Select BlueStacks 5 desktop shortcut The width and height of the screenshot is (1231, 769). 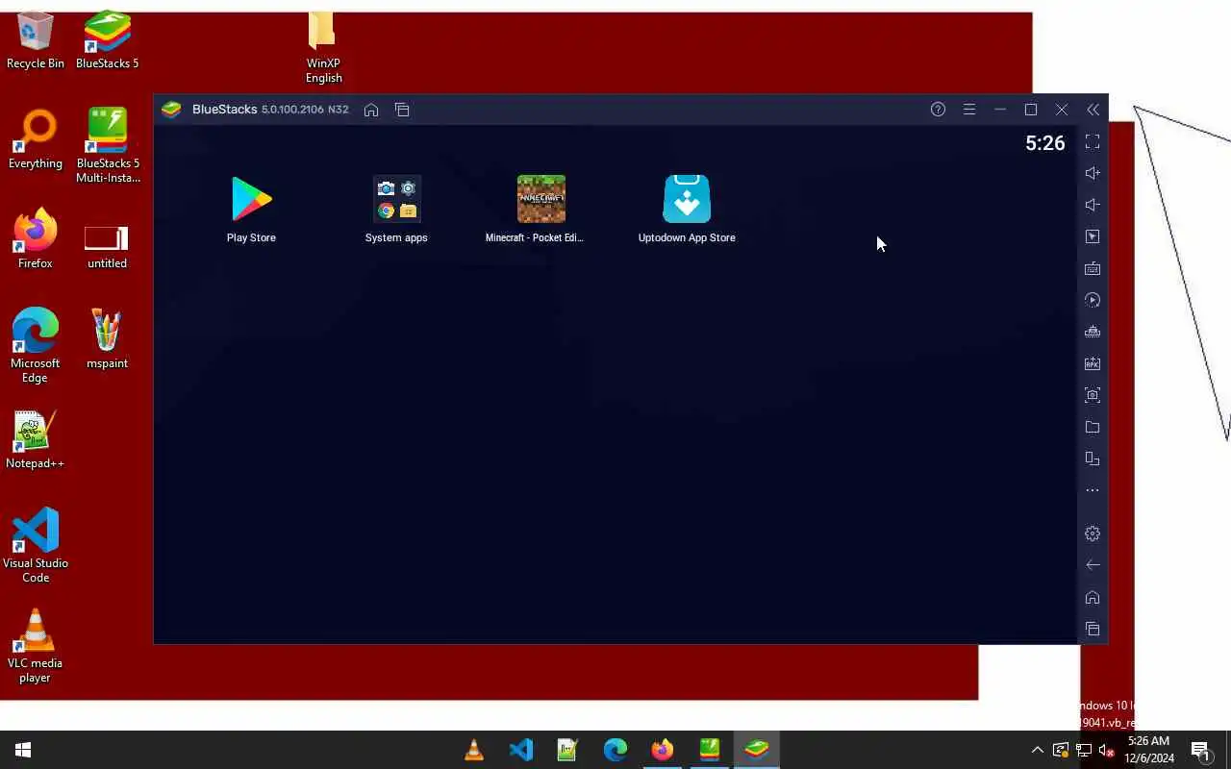pos(107,39)
